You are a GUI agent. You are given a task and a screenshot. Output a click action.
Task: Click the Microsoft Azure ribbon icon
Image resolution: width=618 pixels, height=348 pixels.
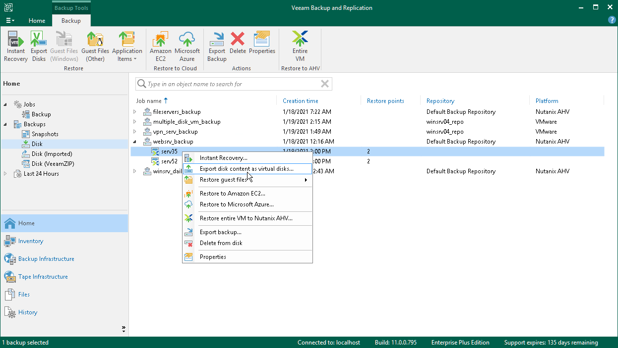tap(187, 46)
